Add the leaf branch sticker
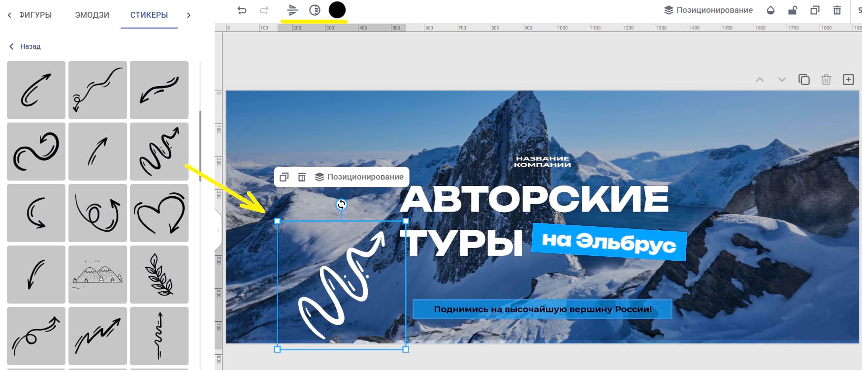This screenshot has width=862, height=370. pyautogui.click(x=159, y=275)
